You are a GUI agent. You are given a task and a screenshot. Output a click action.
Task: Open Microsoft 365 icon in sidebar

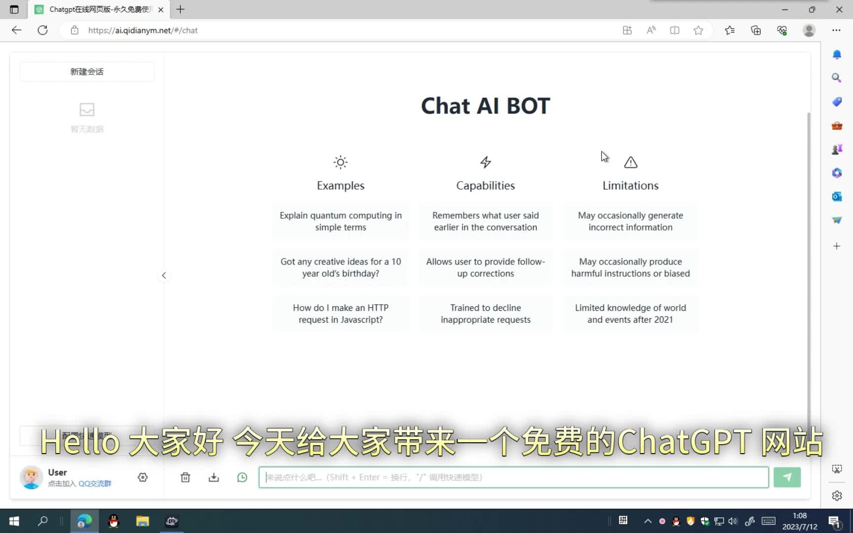[x=837, y=173]
